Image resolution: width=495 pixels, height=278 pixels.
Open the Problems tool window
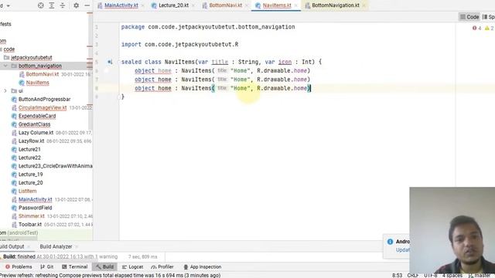[x=19, y=267]
